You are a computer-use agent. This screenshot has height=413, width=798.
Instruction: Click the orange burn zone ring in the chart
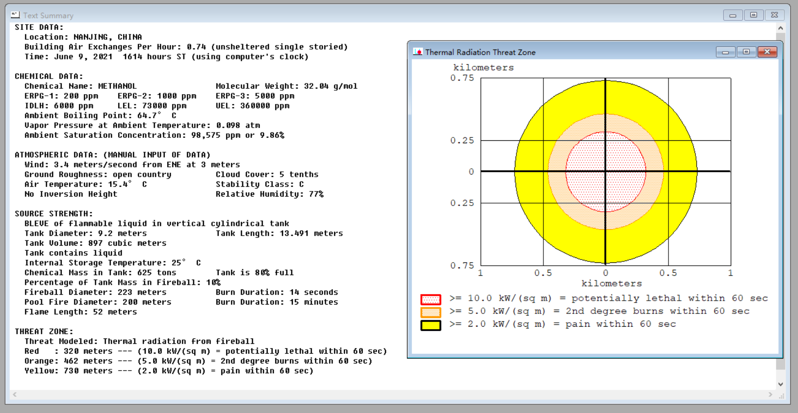(606, 123)
